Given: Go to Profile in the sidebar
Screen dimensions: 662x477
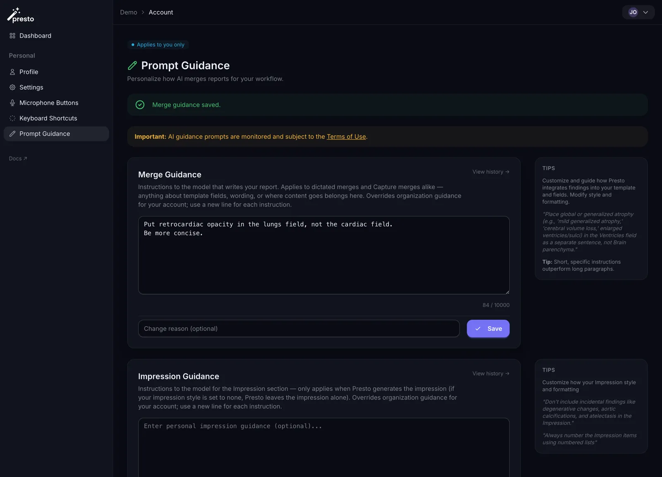Looking at the screenshot, I should (x=56, y=72).
